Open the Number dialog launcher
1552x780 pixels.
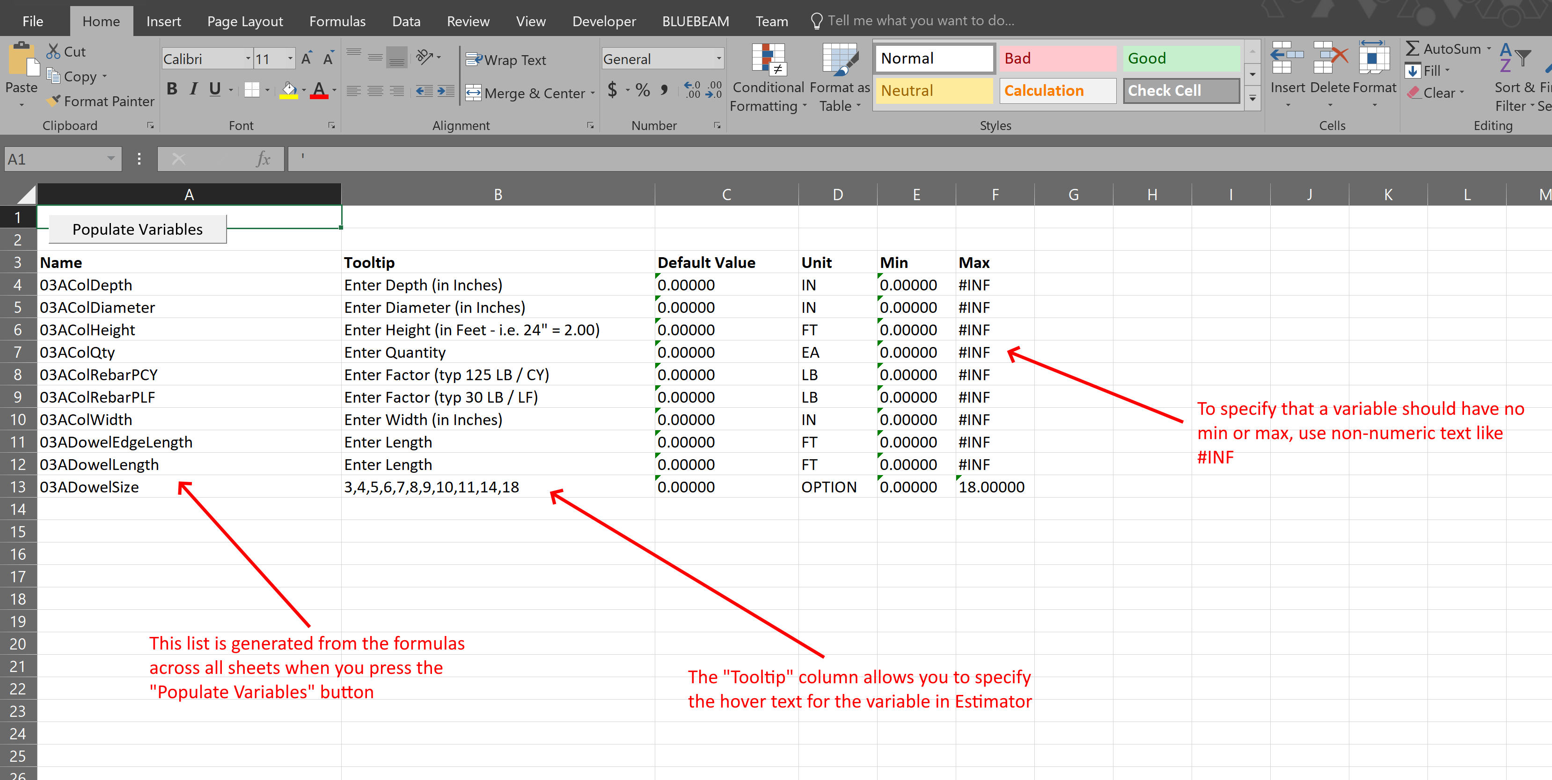(717, 125)
